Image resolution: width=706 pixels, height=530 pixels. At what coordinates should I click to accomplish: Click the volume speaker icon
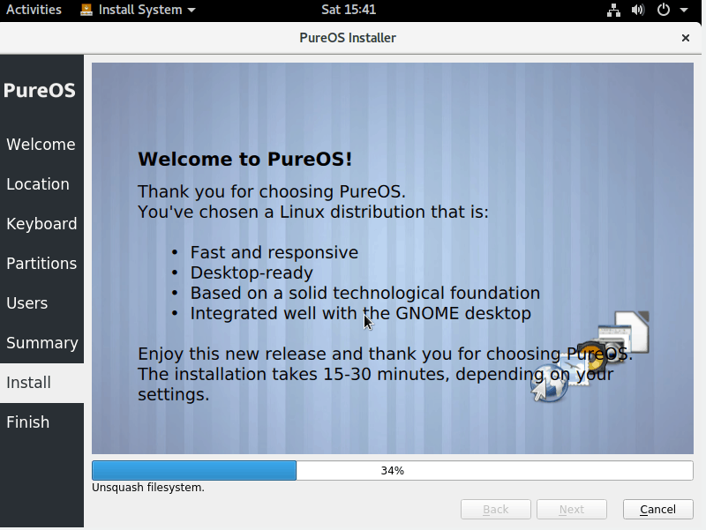point(638,10)
